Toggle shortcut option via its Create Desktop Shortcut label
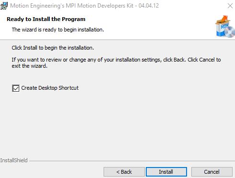 point(50,88)
